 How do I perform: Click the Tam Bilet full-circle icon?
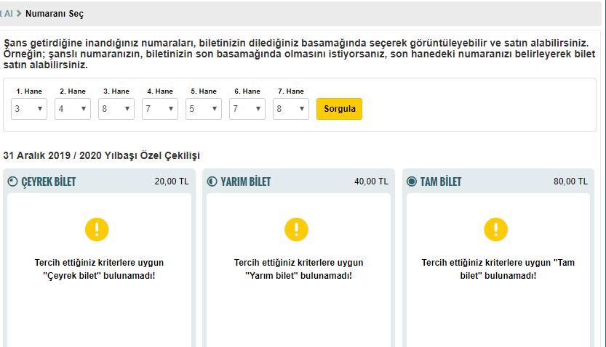click(412, 181)
